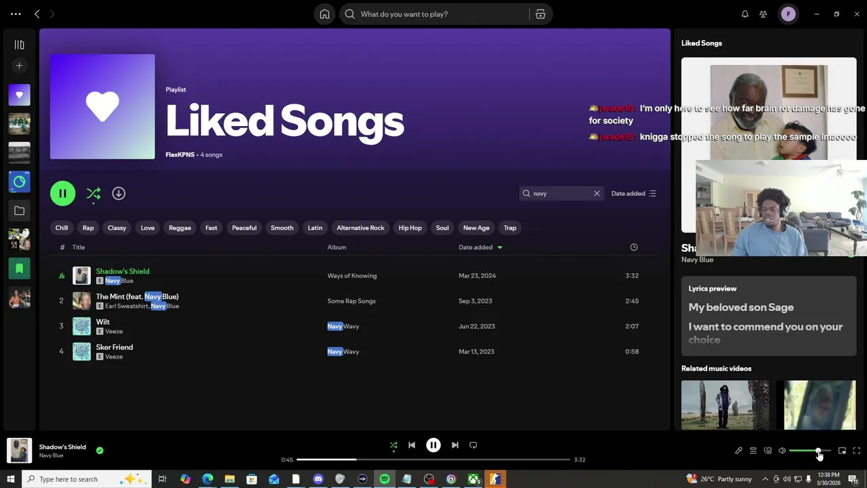867x488 pixels.
Task: Toggle repeat in the player bar
Action: (473, 445)
